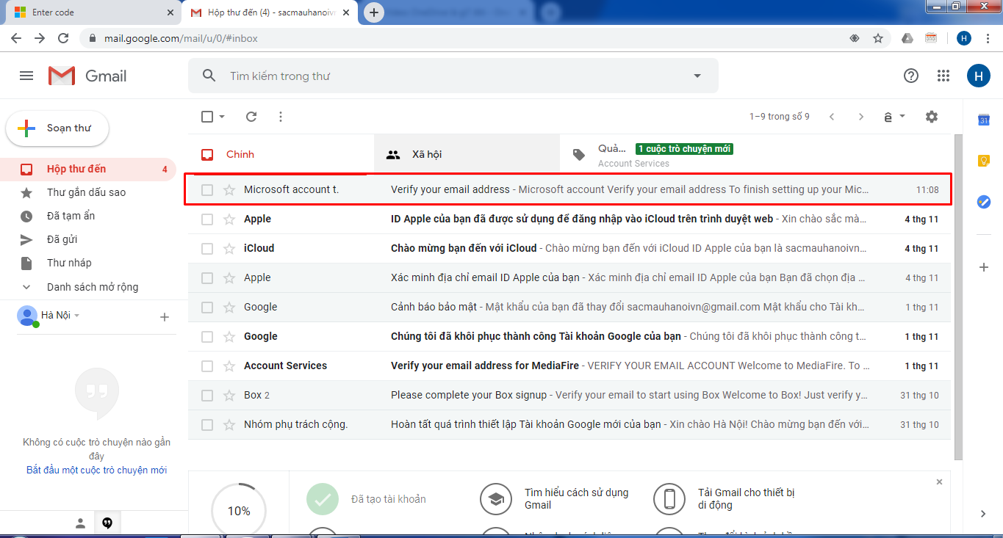Star the Microsoft account email

click(x=229, y=190)
